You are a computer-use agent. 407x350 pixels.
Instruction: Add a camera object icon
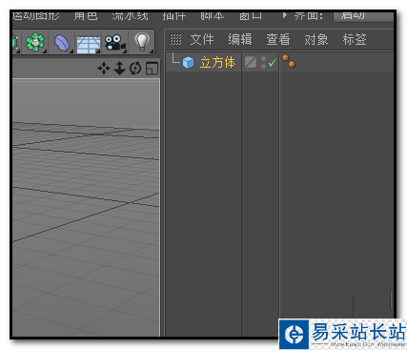(x=115, y=43)
